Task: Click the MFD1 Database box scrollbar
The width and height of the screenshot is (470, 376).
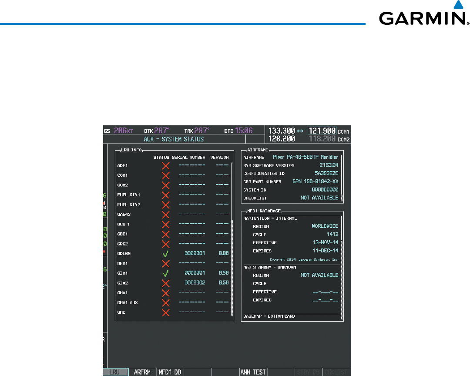Action: (x=342, y=269)
